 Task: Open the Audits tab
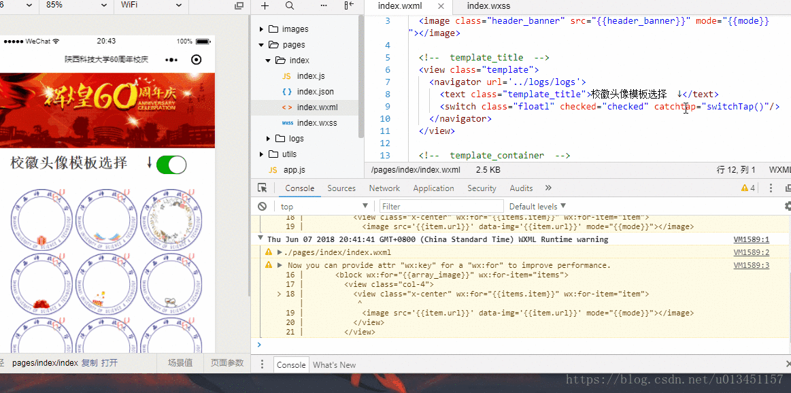(x=521, y=188)
